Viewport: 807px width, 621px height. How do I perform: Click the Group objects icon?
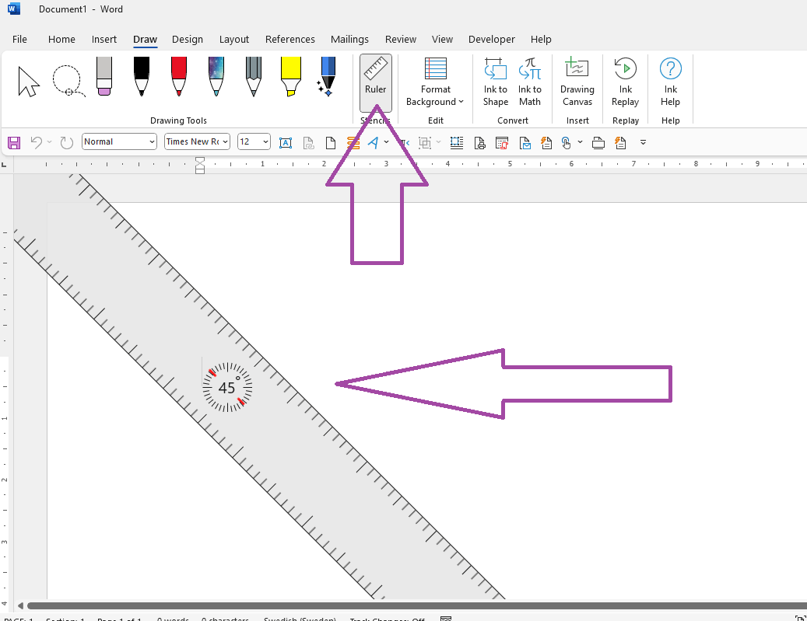click(425, 143)
